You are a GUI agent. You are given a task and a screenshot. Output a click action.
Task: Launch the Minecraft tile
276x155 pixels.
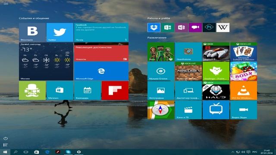188,71
